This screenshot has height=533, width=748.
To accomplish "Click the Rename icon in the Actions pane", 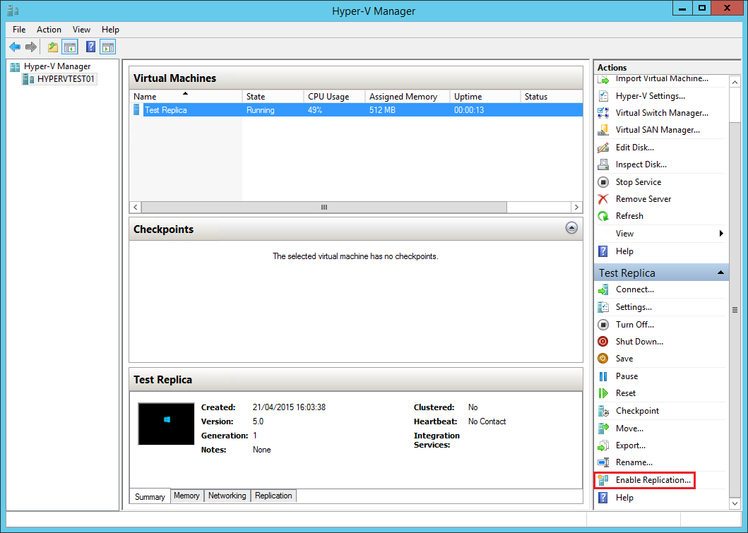I will coord(603,462).
